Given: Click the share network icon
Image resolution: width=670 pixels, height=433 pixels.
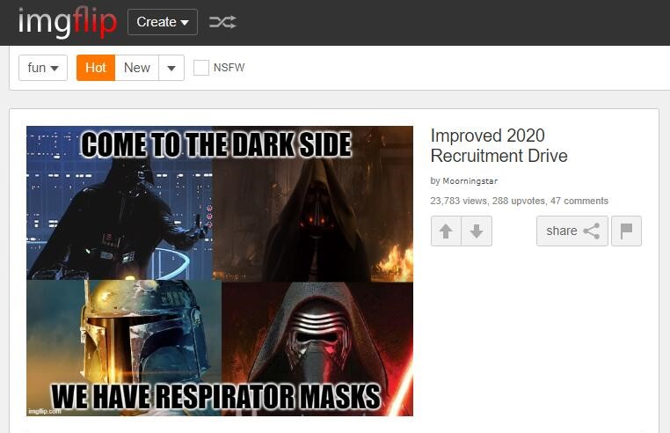Looking at the screenshot, I should coord(592,231).
